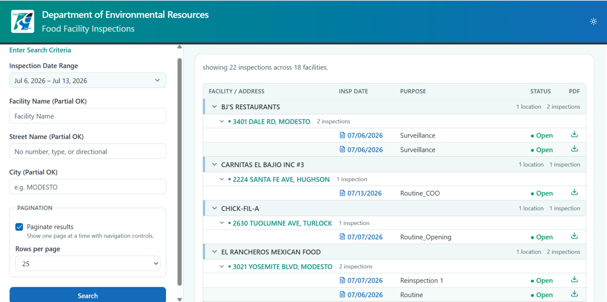This screenshot has height=302, width=607.
Task: Collapse the CHICK-FIL-A facility group
Action: coord(214,208)
